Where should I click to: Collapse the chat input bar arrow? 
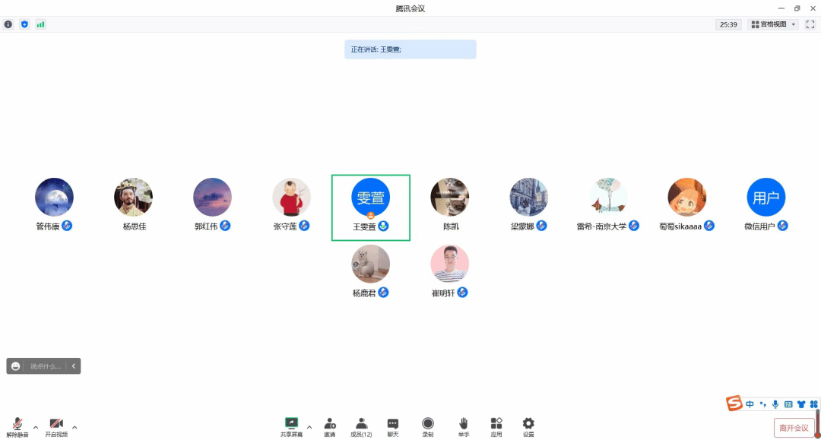pyautogui.click(x=73, y=366)
